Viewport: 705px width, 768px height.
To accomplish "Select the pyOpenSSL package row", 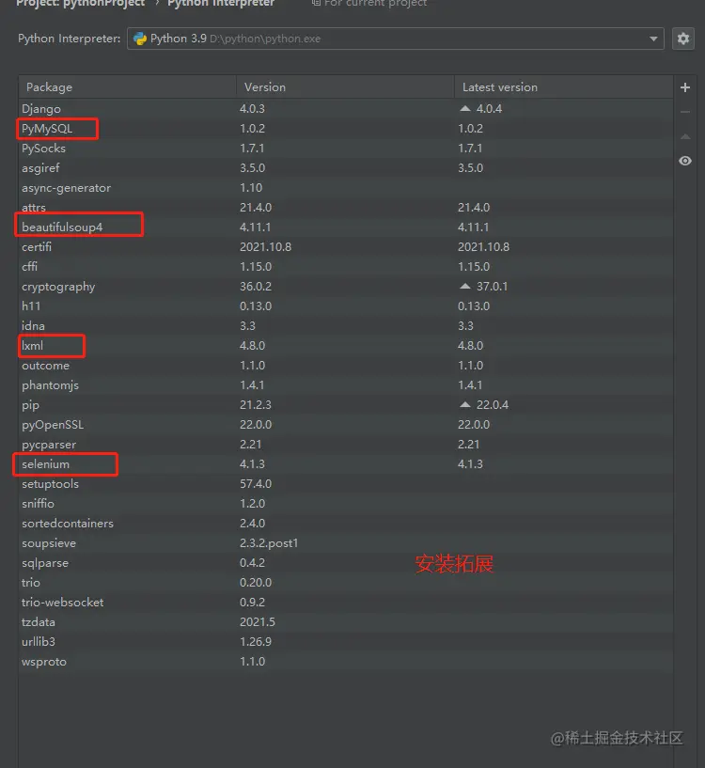I will tap(345, 425).
